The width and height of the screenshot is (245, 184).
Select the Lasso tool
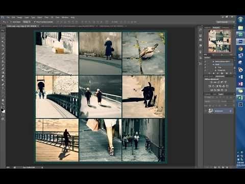pyautogui.click(x=3, y=38)
